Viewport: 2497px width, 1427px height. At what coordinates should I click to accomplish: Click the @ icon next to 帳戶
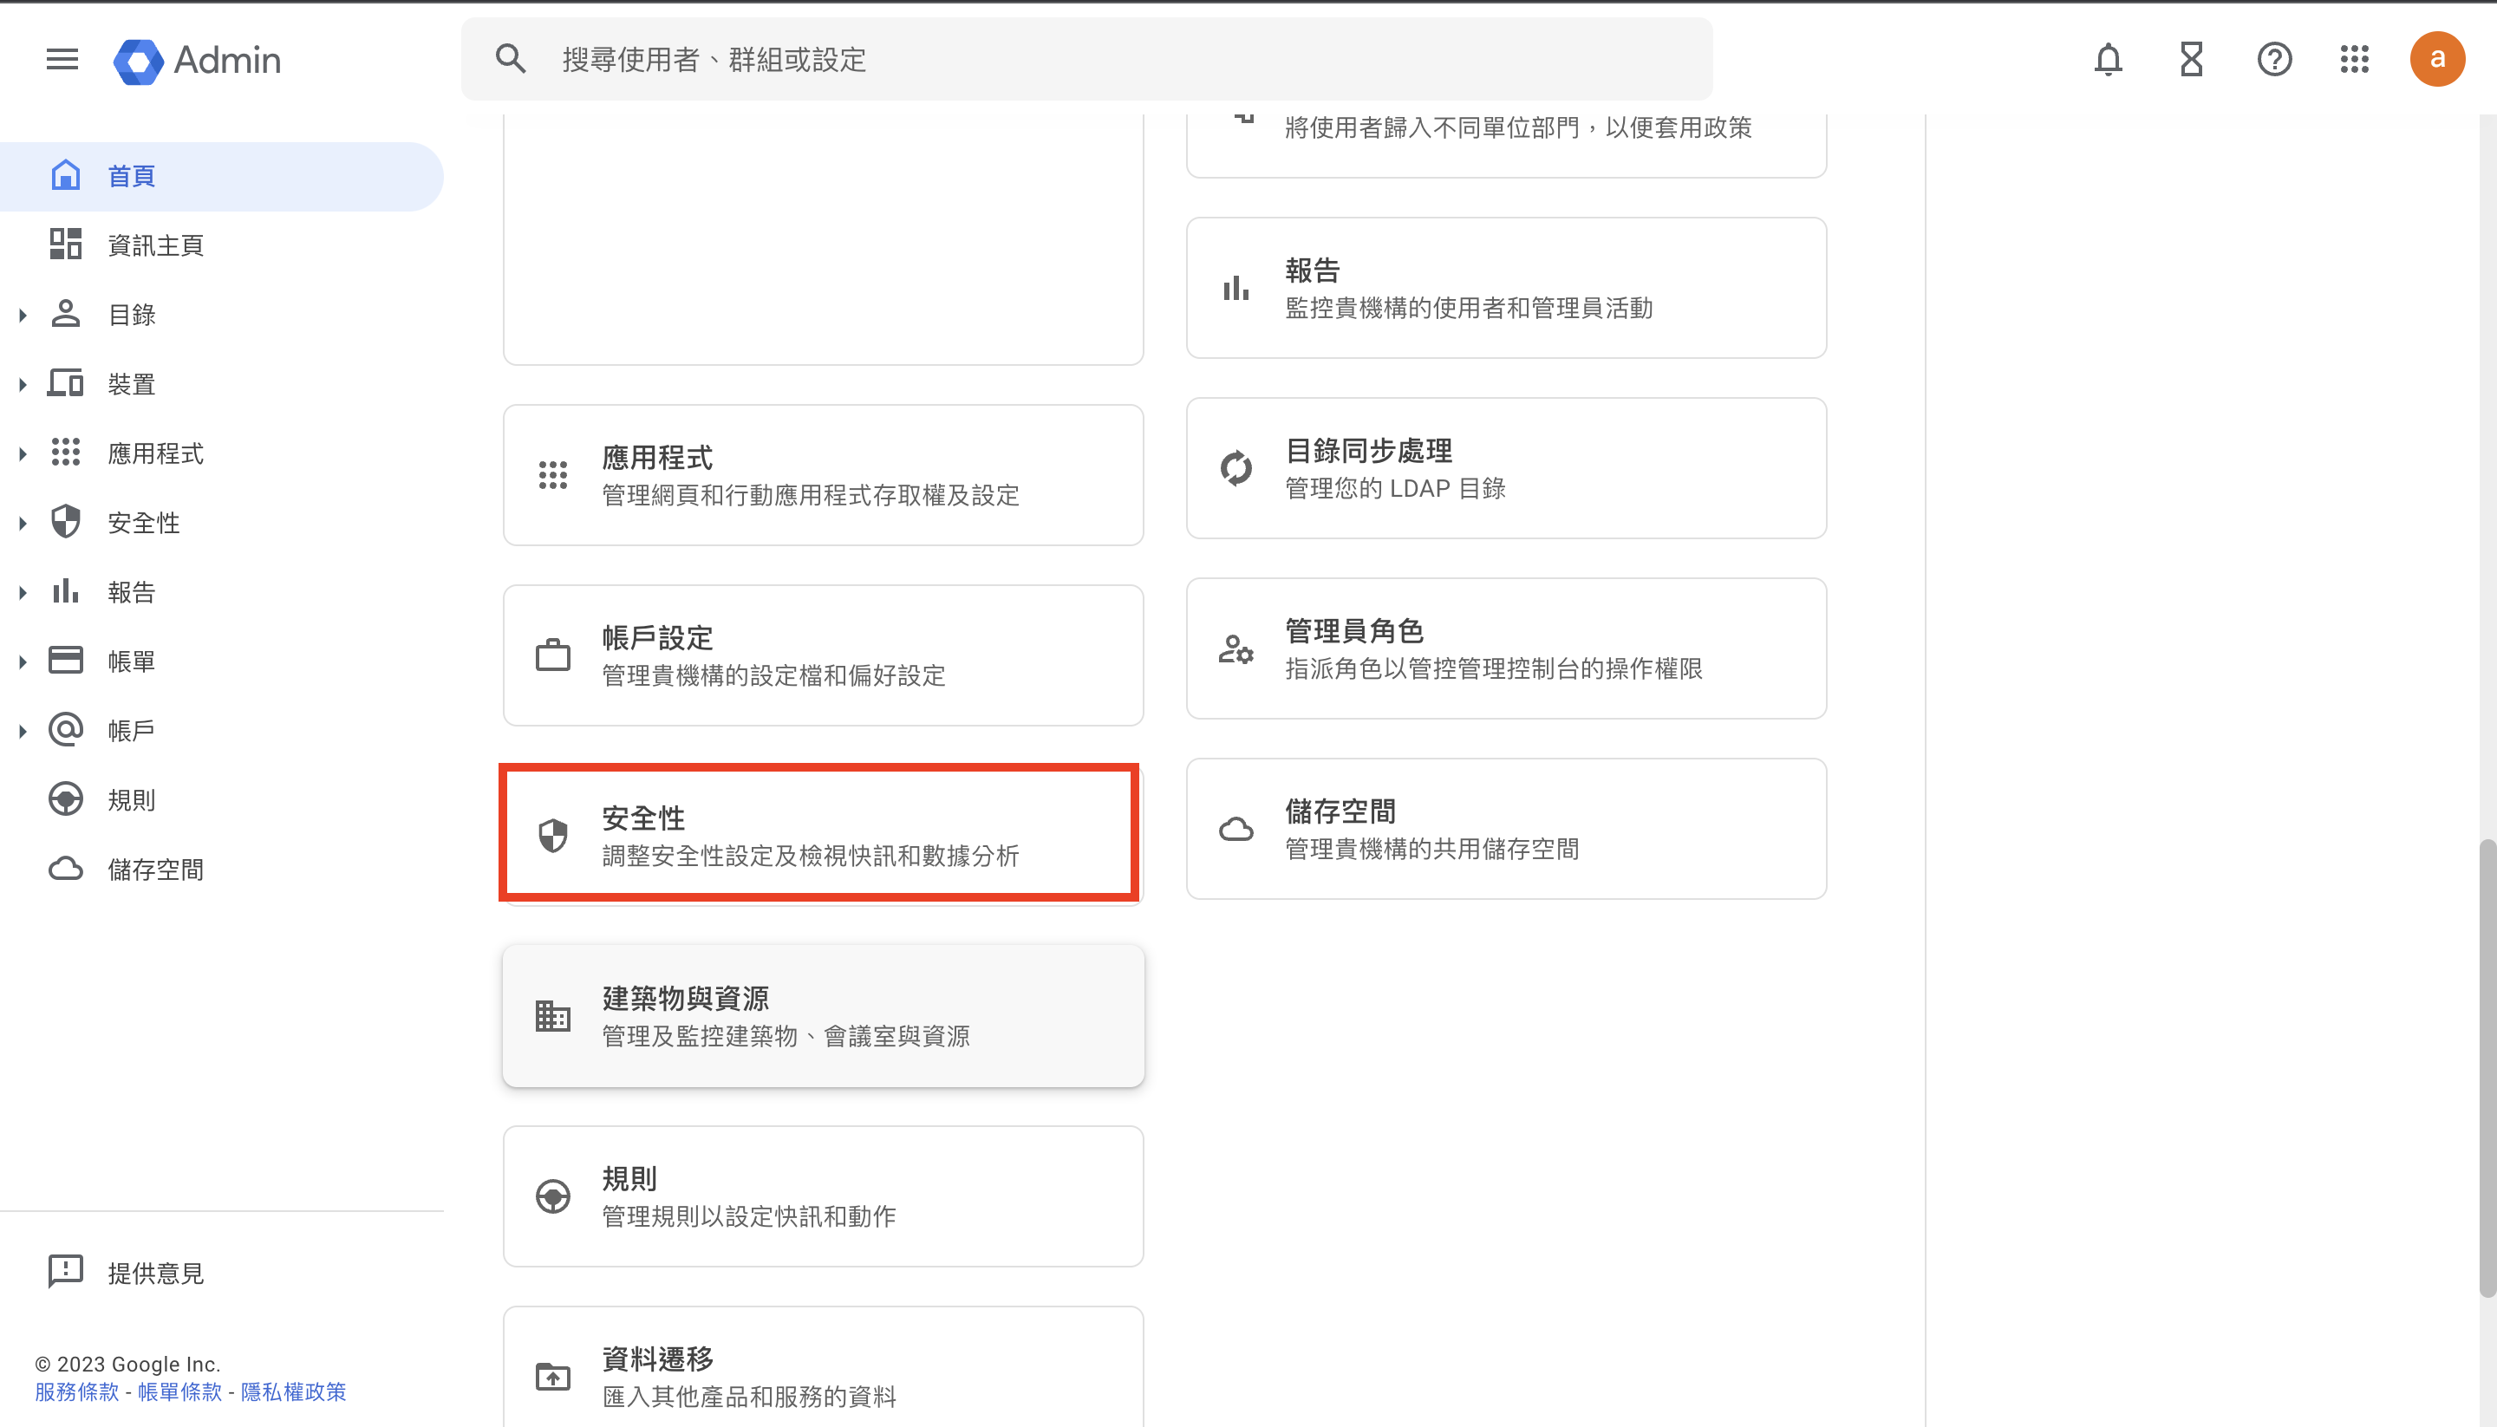[x=66, y=729]
